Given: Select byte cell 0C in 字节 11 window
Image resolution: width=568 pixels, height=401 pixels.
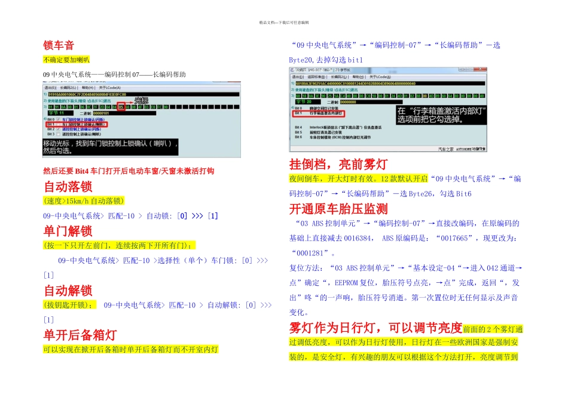Looking at the screenshot, I should tap(89, 107).
